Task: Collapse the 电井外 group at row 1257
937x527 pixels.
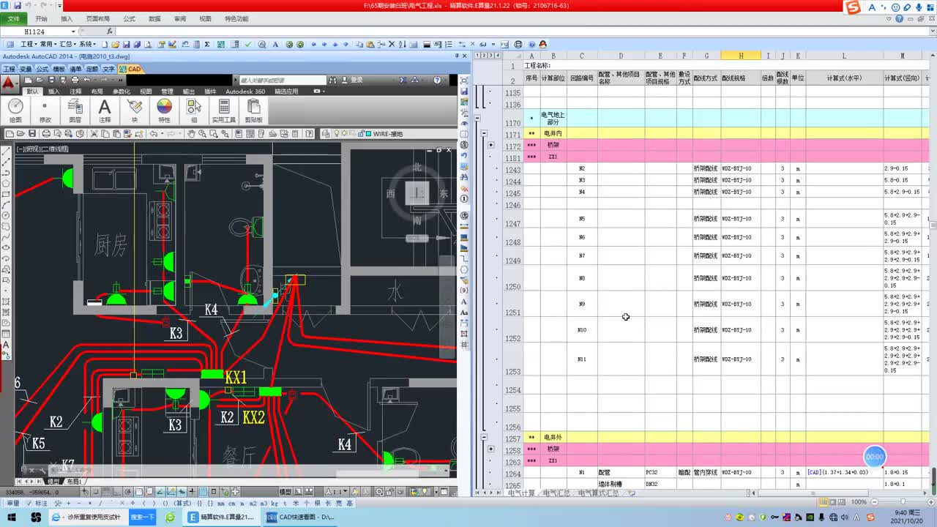Action: pyautogui.click(x=484, y=438)
